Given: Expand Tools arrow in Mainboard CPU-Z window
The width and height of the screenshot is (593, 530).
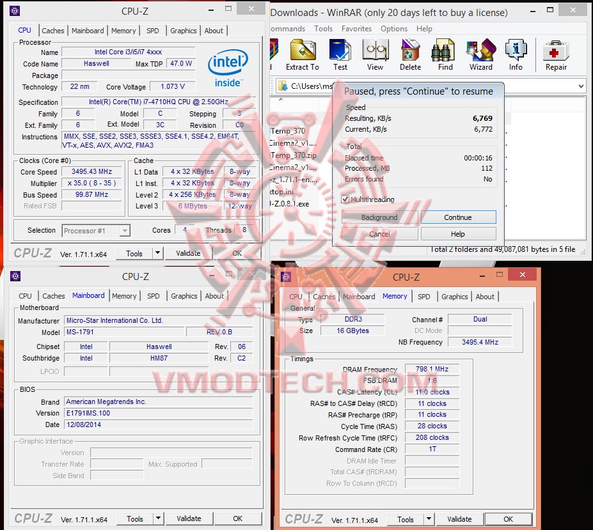Looking at the screenshot, I should coord(159,518).
